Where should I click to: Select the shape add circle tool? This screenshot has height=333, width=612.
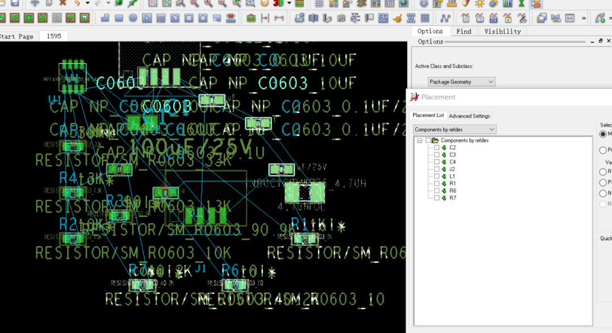(x=133, y=18)
